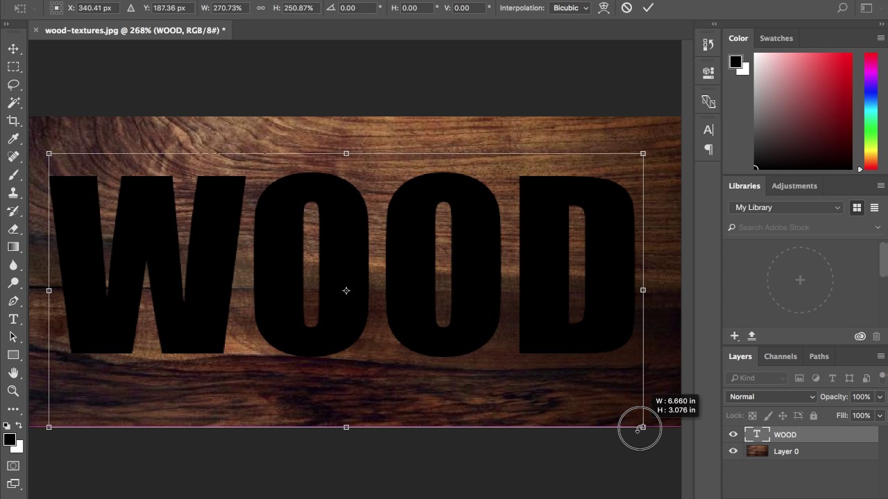
Task: Switch to the Adjustments tab
Action: point(794,186)
